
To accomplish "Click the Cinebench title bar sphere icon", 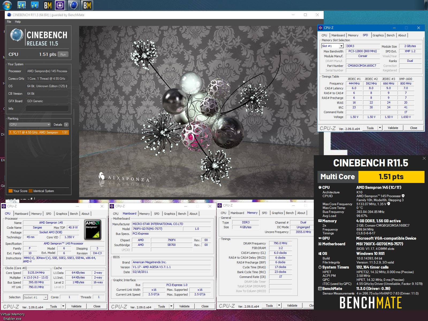I will [9, 15].
